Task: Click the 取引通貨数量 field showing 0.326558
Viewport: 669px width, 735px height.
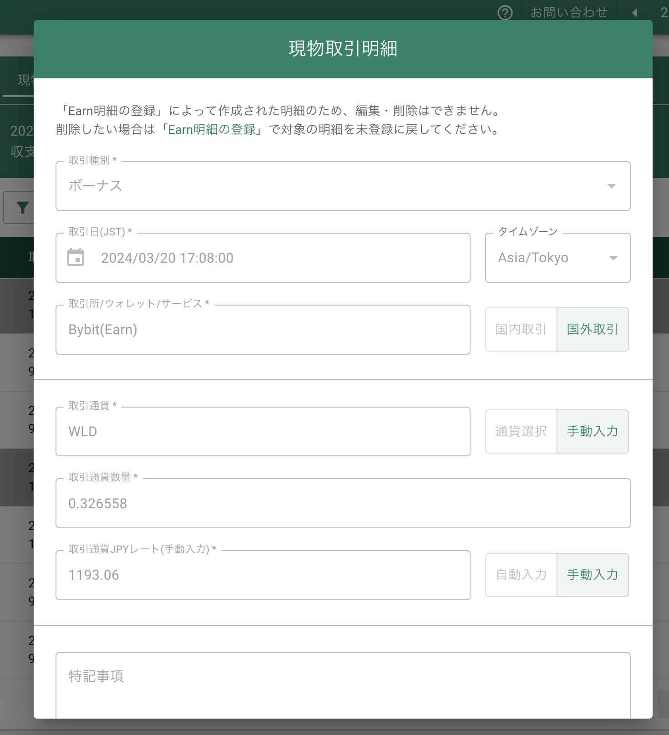Action: (x=343, y=503)
